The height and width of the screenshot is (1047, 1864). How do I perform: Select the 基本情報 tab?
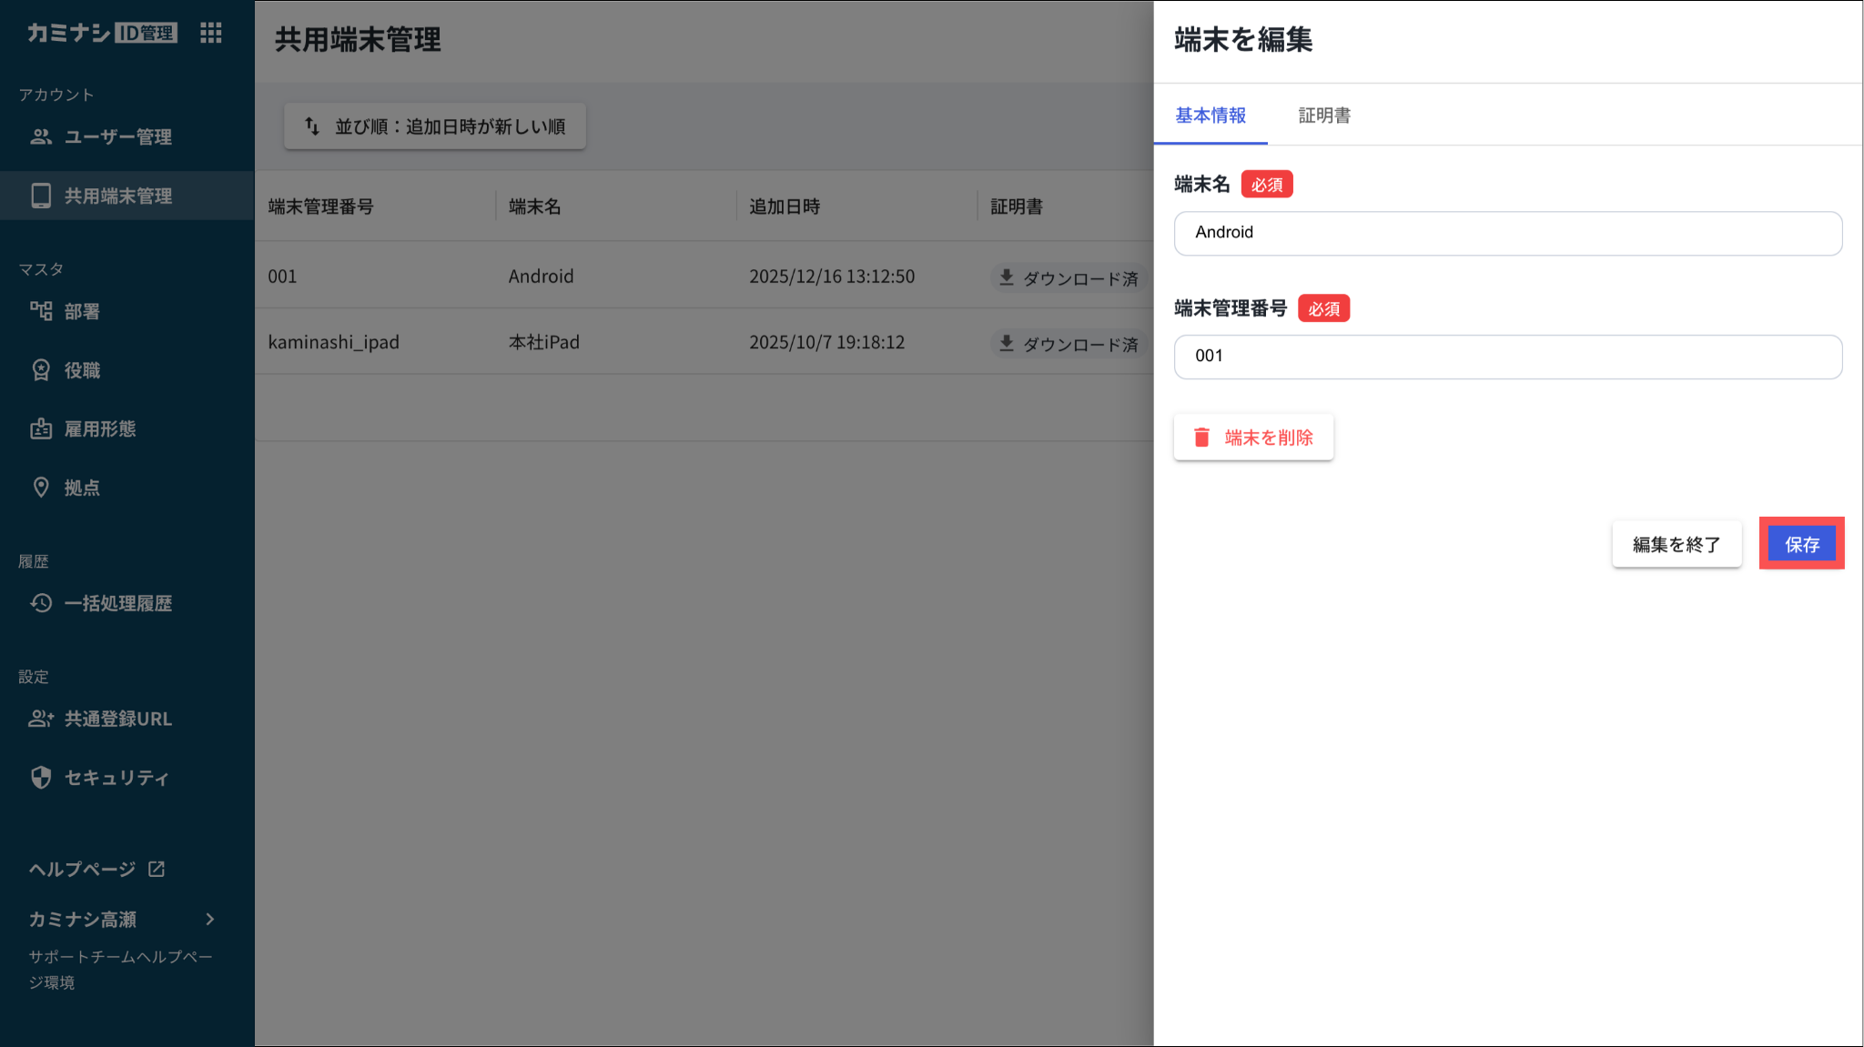coord(1210,116)
